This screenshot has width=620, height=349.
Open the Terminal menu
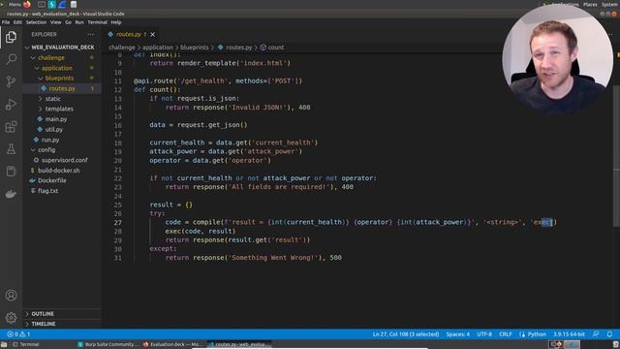[97, 22]
